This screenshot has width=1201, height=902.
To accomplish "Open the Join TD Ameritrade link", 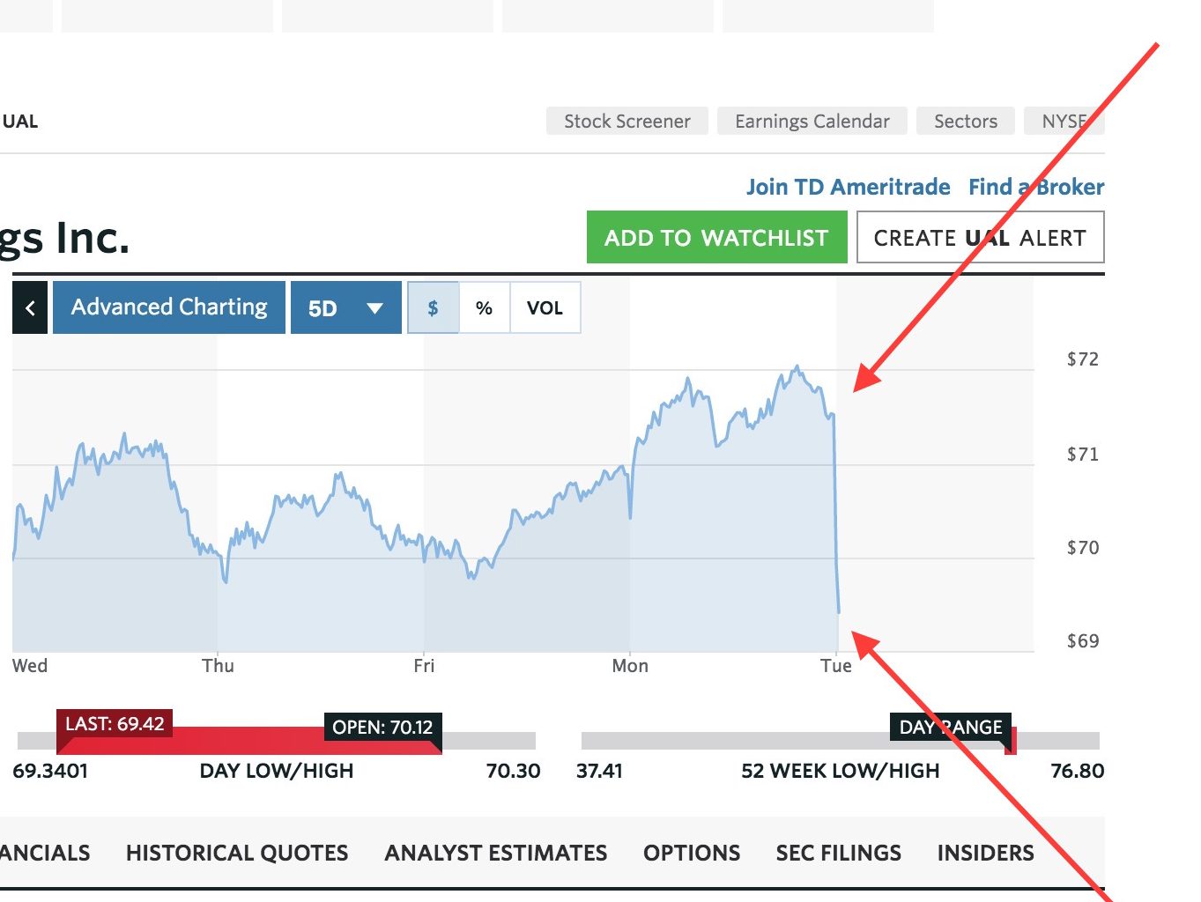I will click(848, 187).
